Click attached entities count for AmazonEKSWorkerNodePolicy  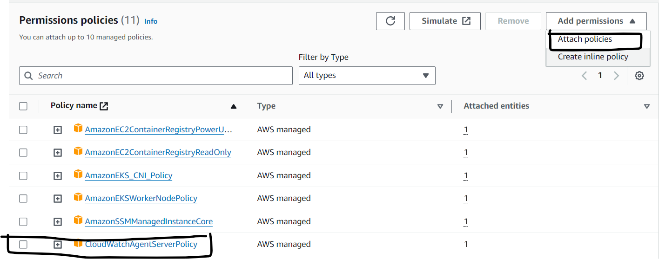(466, 199)
